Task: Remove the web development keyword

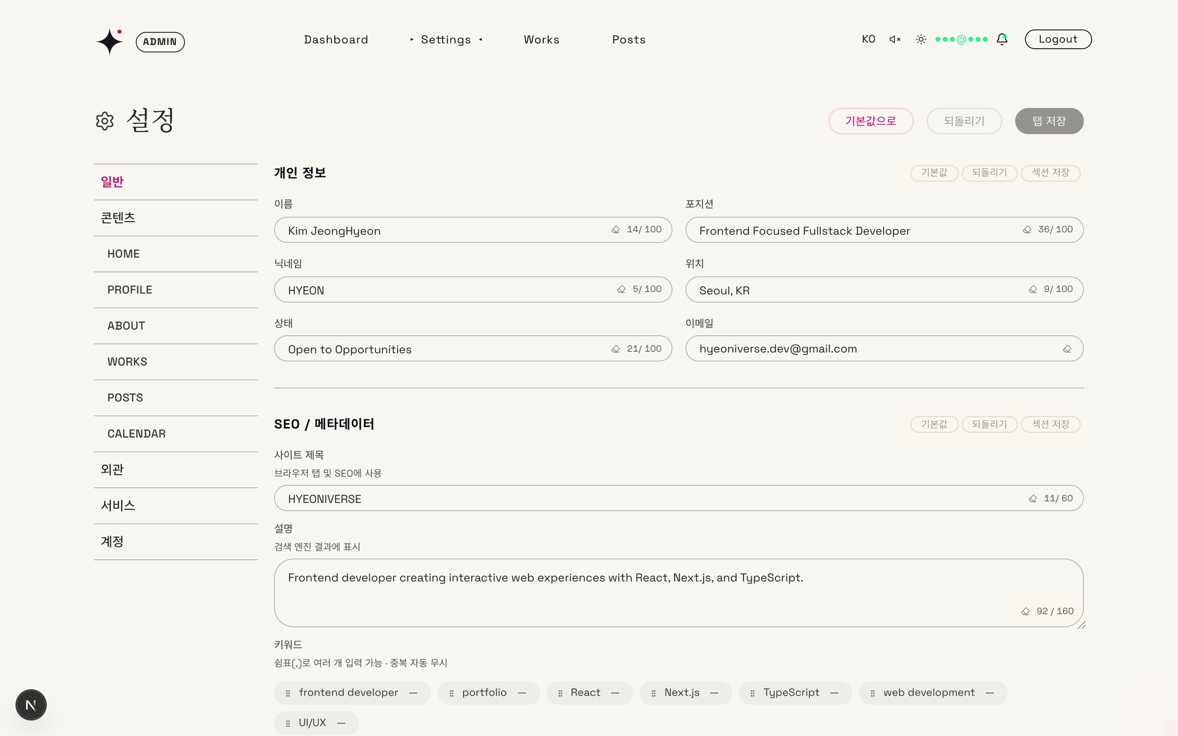Action: [x=990, y=693]
